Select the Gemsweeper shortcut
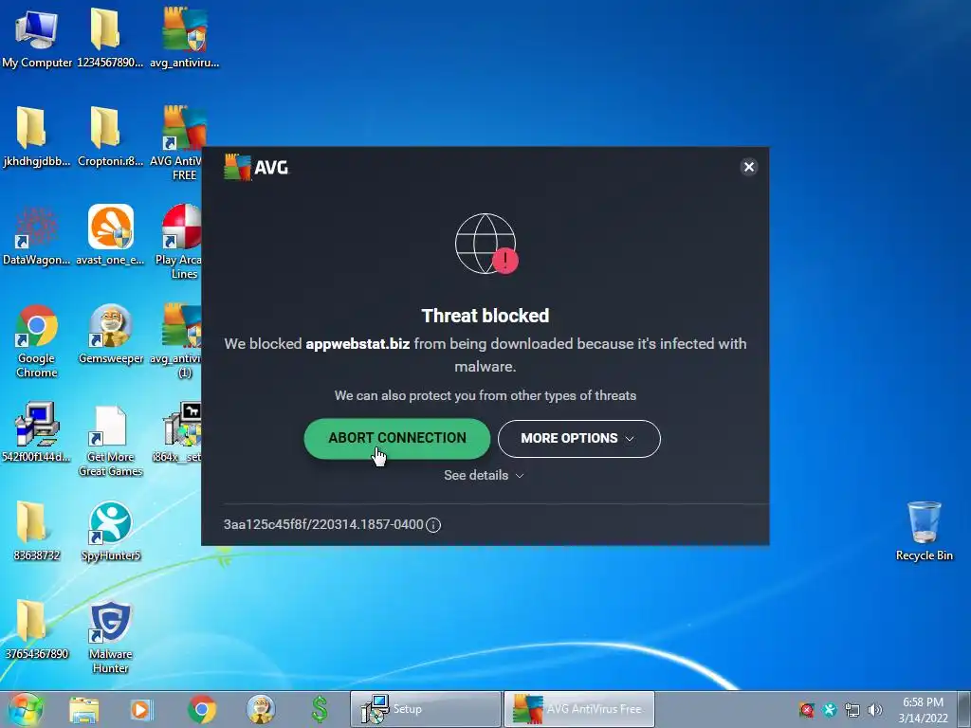 (111, 335)
